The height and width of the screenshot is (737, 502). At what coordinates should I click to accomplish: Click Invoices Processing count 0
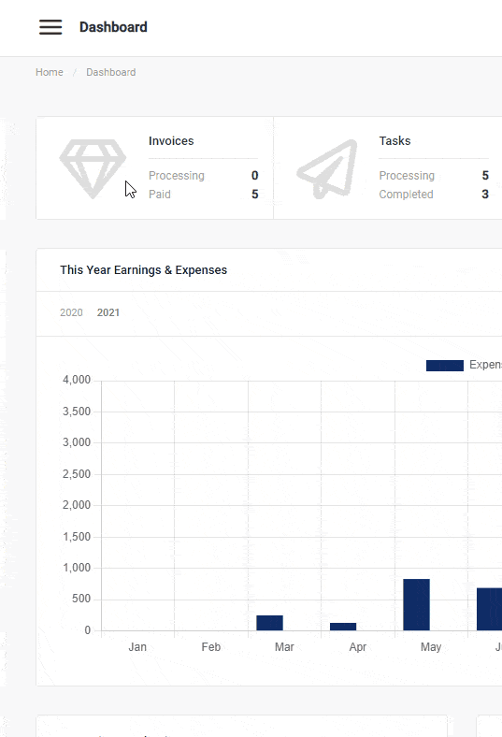tap(255, 175)
